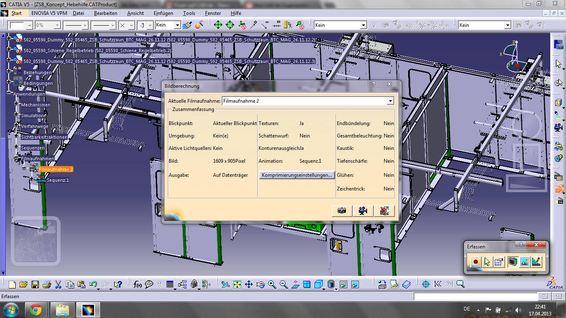Open the Ansicht menu
This screenshot has width=566, height=318.
coord(135,13)
